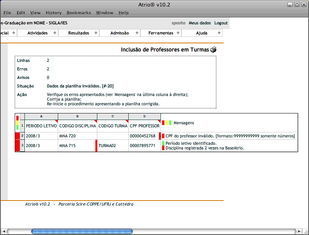
Task: Click the green marker in Mensagens header
Action: click(x=170, y=123)
